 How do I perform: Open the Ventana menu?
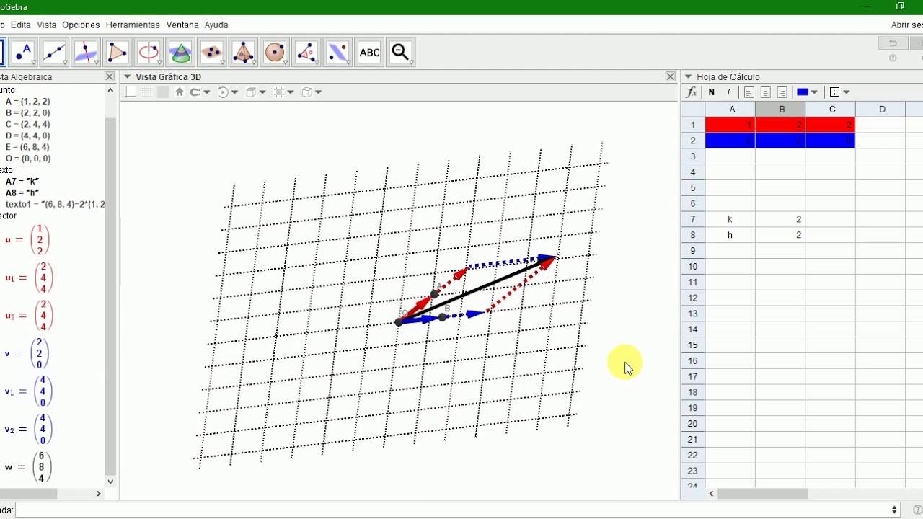[x=182, y=25]
